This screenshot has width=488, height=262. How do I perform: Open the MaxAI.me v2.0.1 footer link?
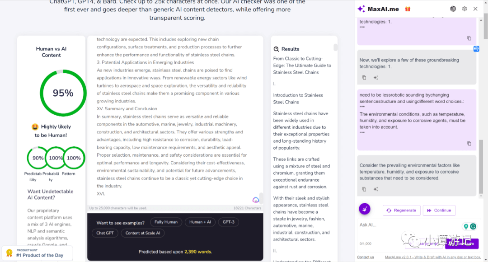pyautogui.click(x=433, y=257)
